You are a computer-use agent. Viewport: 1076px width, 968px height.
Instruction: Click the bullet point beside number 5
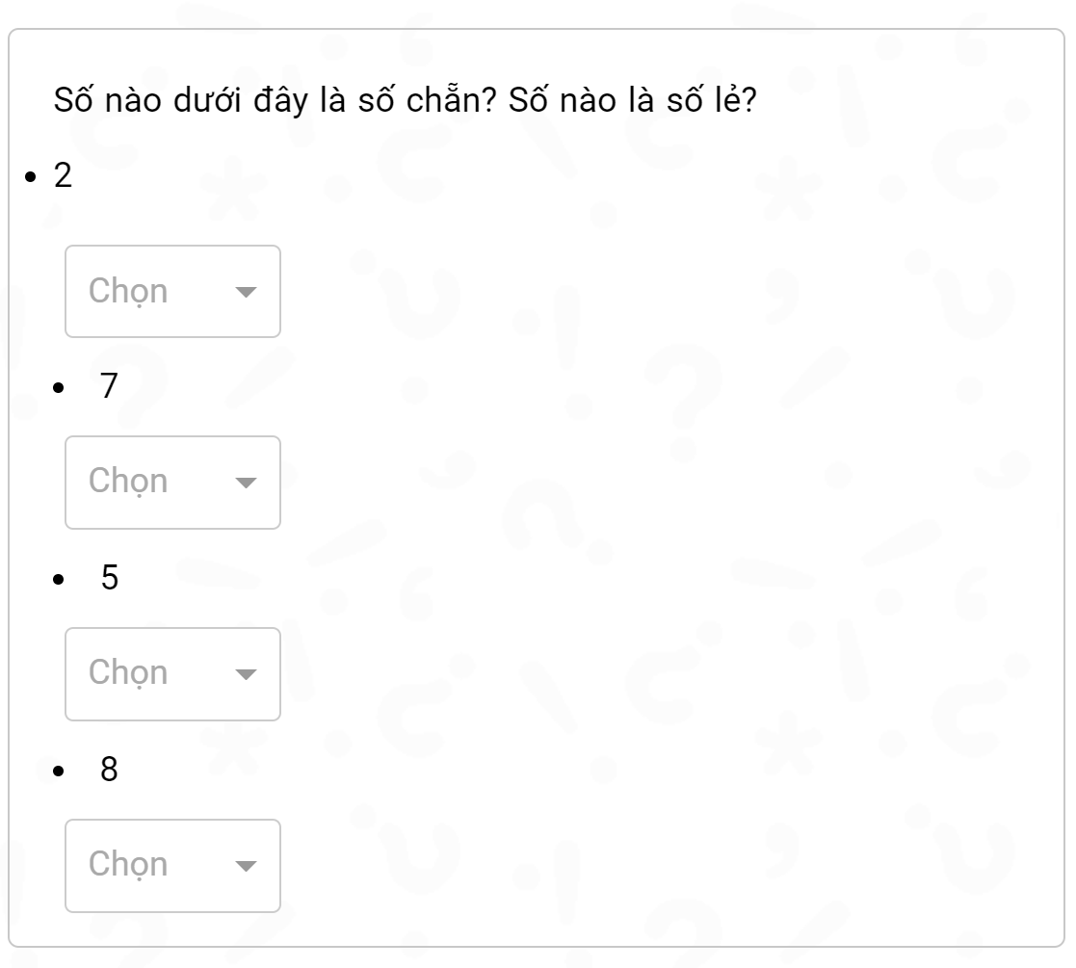point(60,580)
